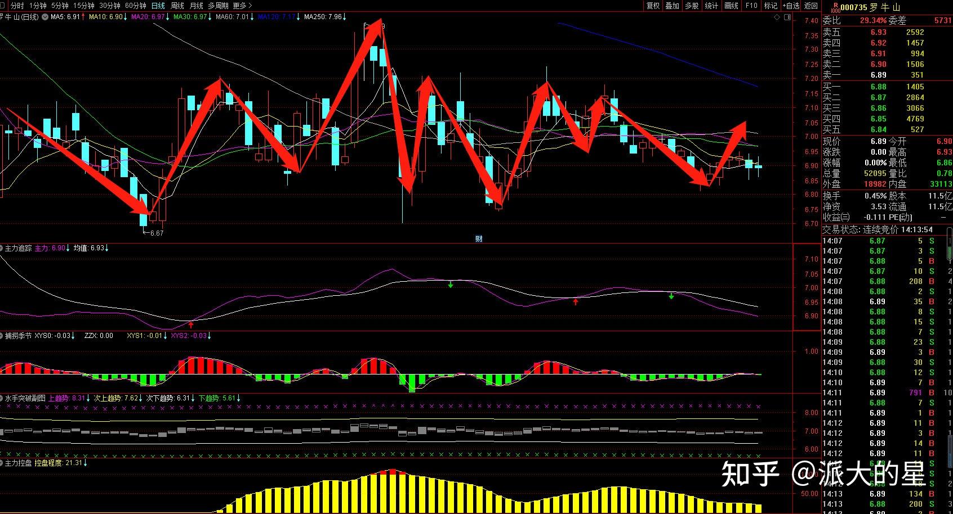
Task: Click the last green down-arrow signal in 主力追踪
Action: 671,296
